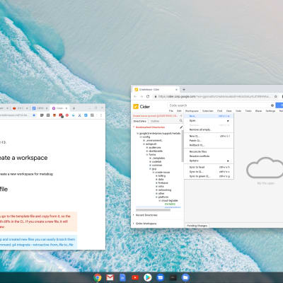Click the directory tree vertical scrollbar
This screenshot has width=283, height=283.
click(x=183, y=146)
